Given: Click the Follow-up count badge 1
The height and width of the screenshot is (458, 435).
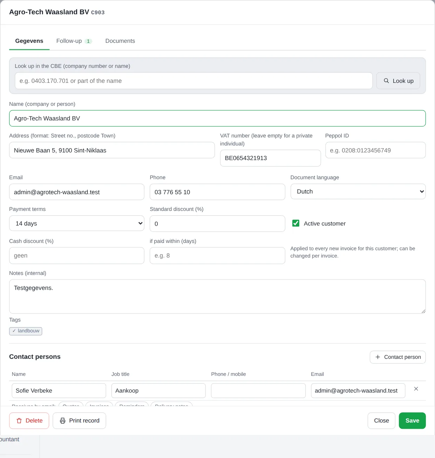Looking at the screenshot, I should pos(88,41).
